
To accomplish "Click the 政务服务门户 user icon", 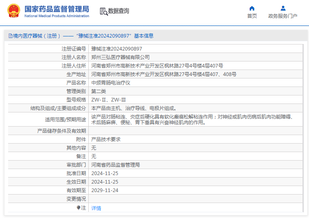I will (x=283, y=8).
